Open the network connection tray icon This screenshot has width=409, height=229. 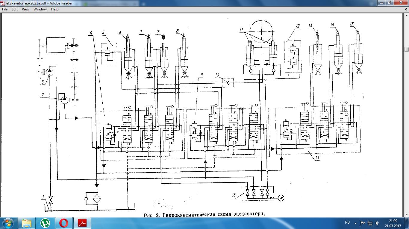pos(370,223)
